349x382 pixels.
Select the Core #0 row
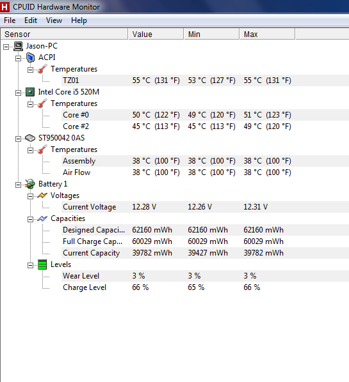point(205,115)
